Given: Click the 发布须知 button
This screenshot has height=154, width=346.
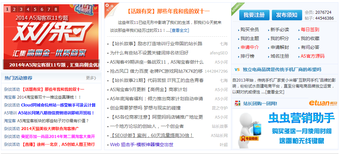Looking at the screenshot, I should coord(287,15).
